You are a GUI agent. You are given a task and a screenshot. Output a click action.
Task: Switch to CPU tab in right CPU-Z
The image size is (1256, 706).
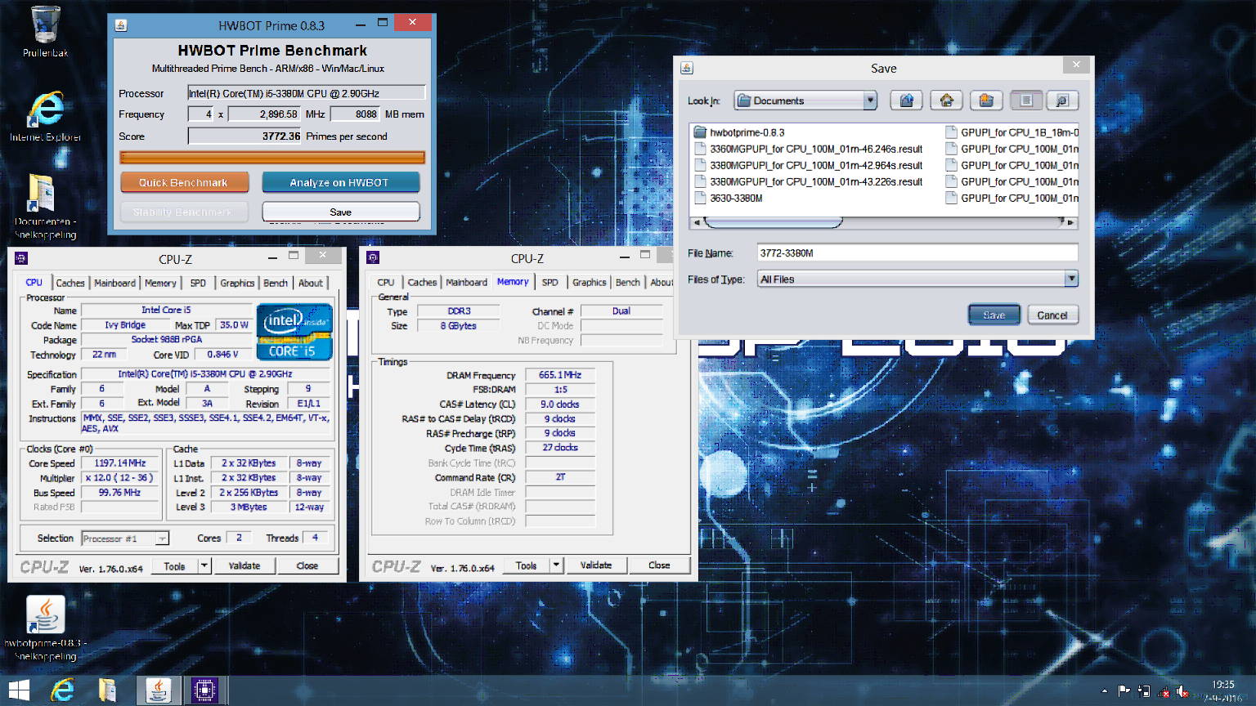[386, 282]
